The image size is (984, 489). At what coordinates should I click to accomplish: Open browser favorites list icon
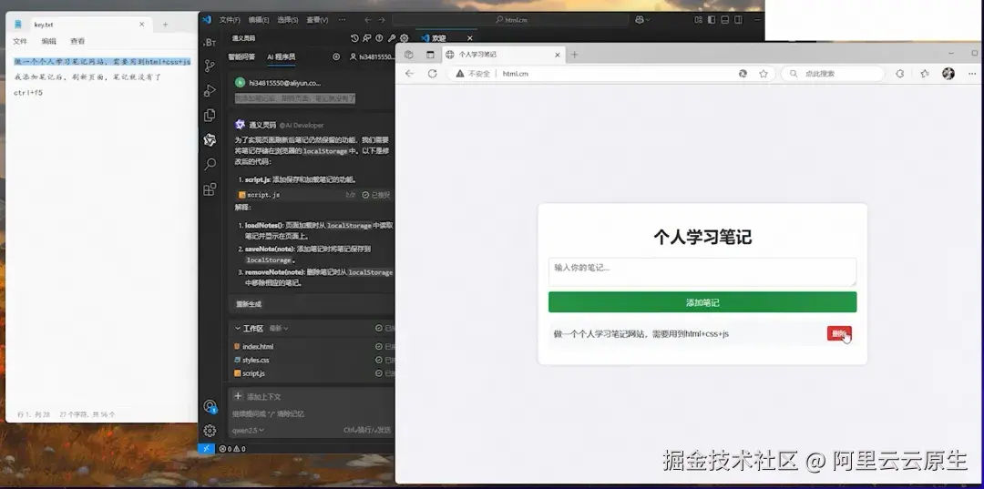pyautogui.click(x=925, y=74)
